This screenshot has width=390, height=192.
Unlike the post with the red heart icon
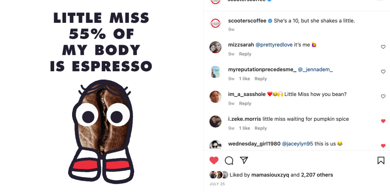[x=214, y=160]
